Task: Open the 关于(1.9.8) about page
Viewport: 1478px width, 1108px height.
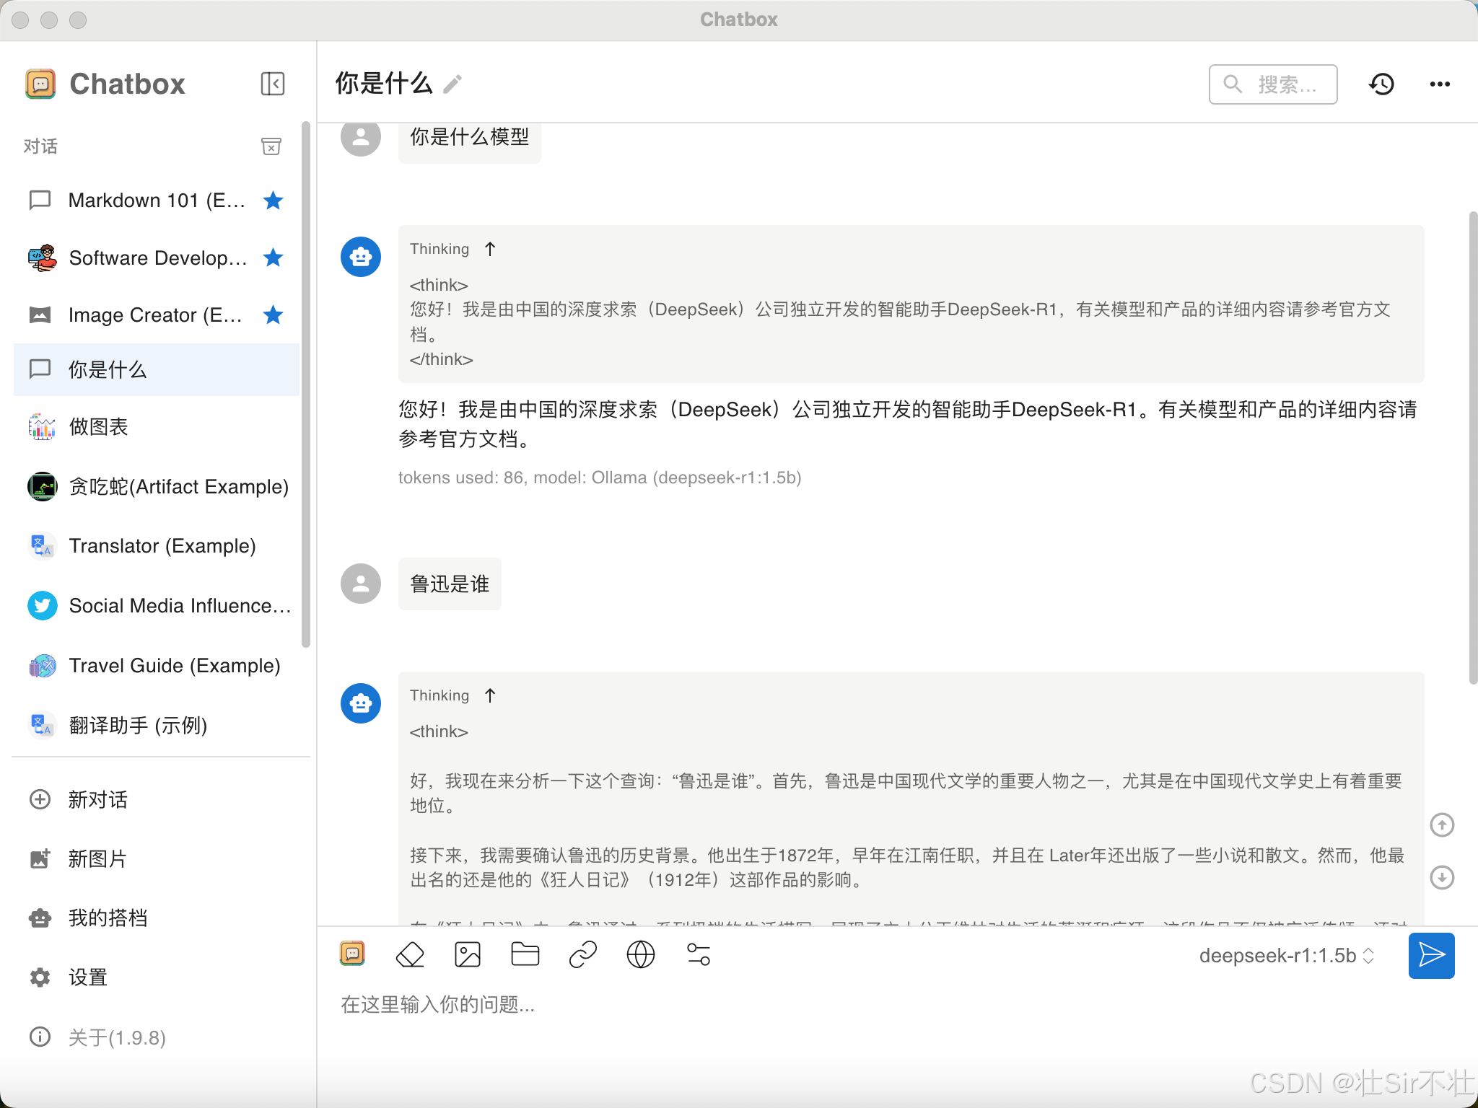Action: tap(156, 1037)
